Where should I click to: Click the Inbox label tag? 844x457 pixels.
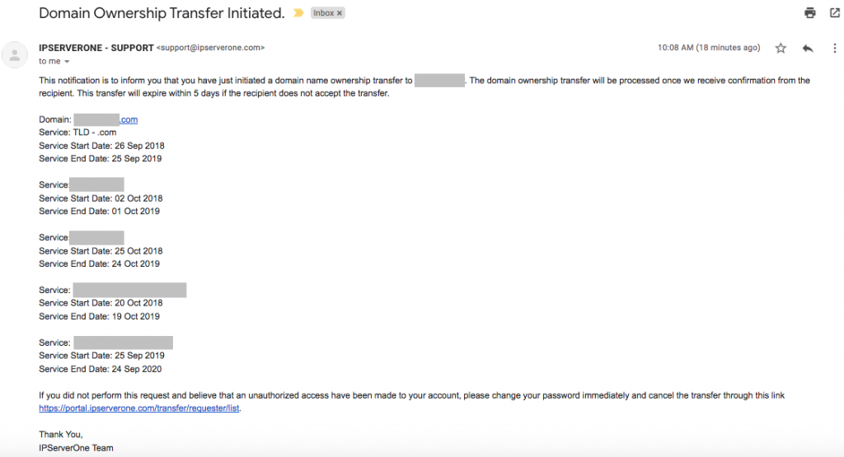(x=323, y=13)
